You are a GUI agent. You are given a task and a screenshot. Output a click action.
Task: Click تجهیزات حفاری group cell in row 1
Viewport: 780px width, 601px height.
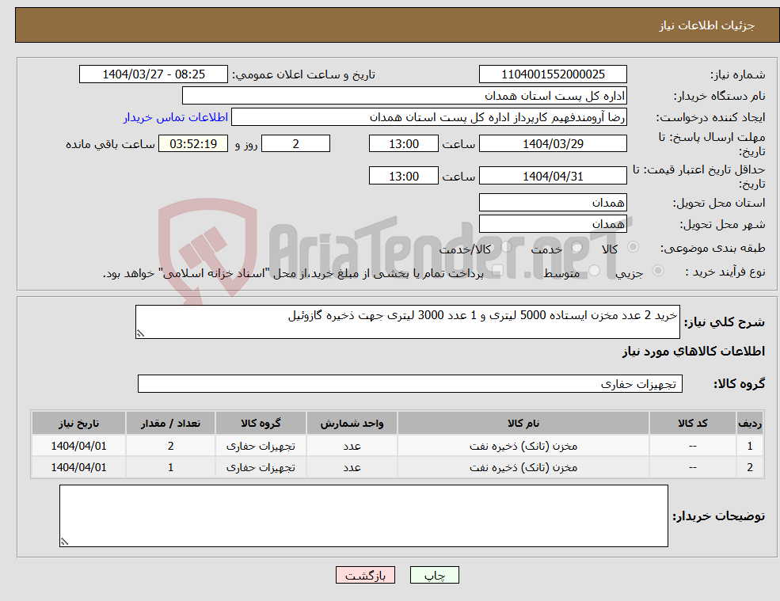[261, 447]
